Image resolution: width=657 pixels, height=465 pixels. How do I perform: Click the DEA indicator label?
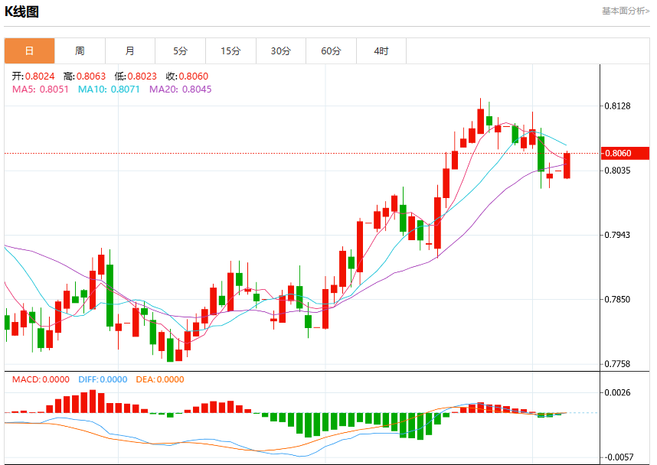click(x=160, y=379)
